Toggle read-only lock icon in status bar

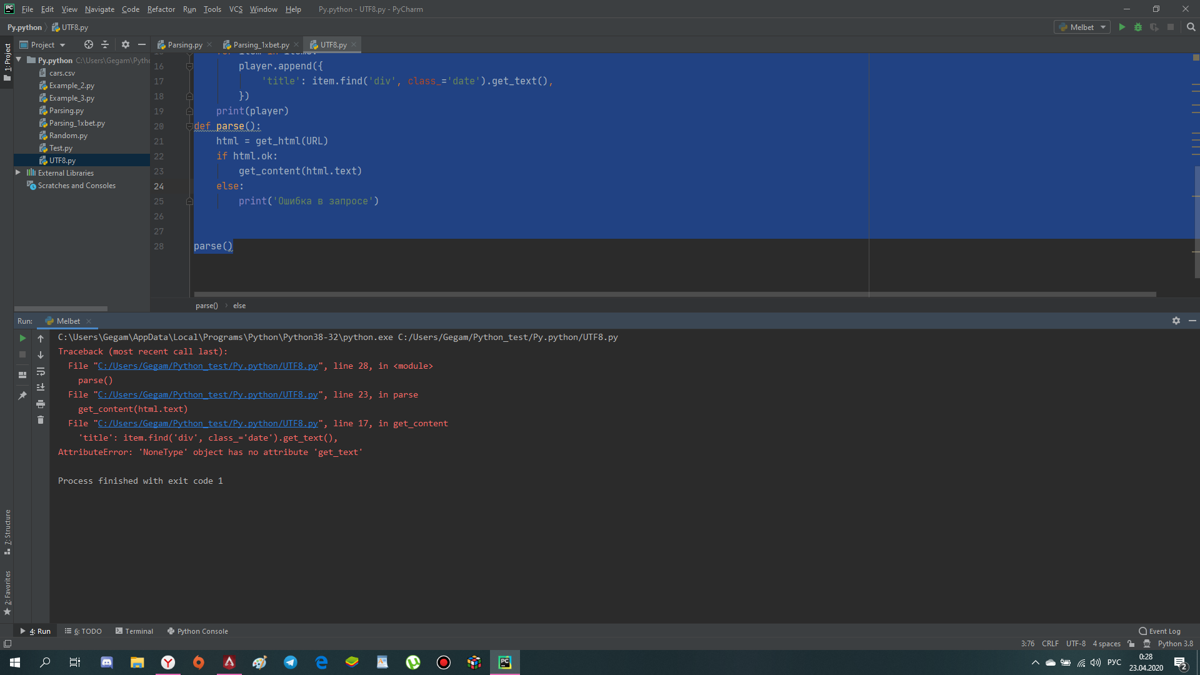pos(1131,644)
